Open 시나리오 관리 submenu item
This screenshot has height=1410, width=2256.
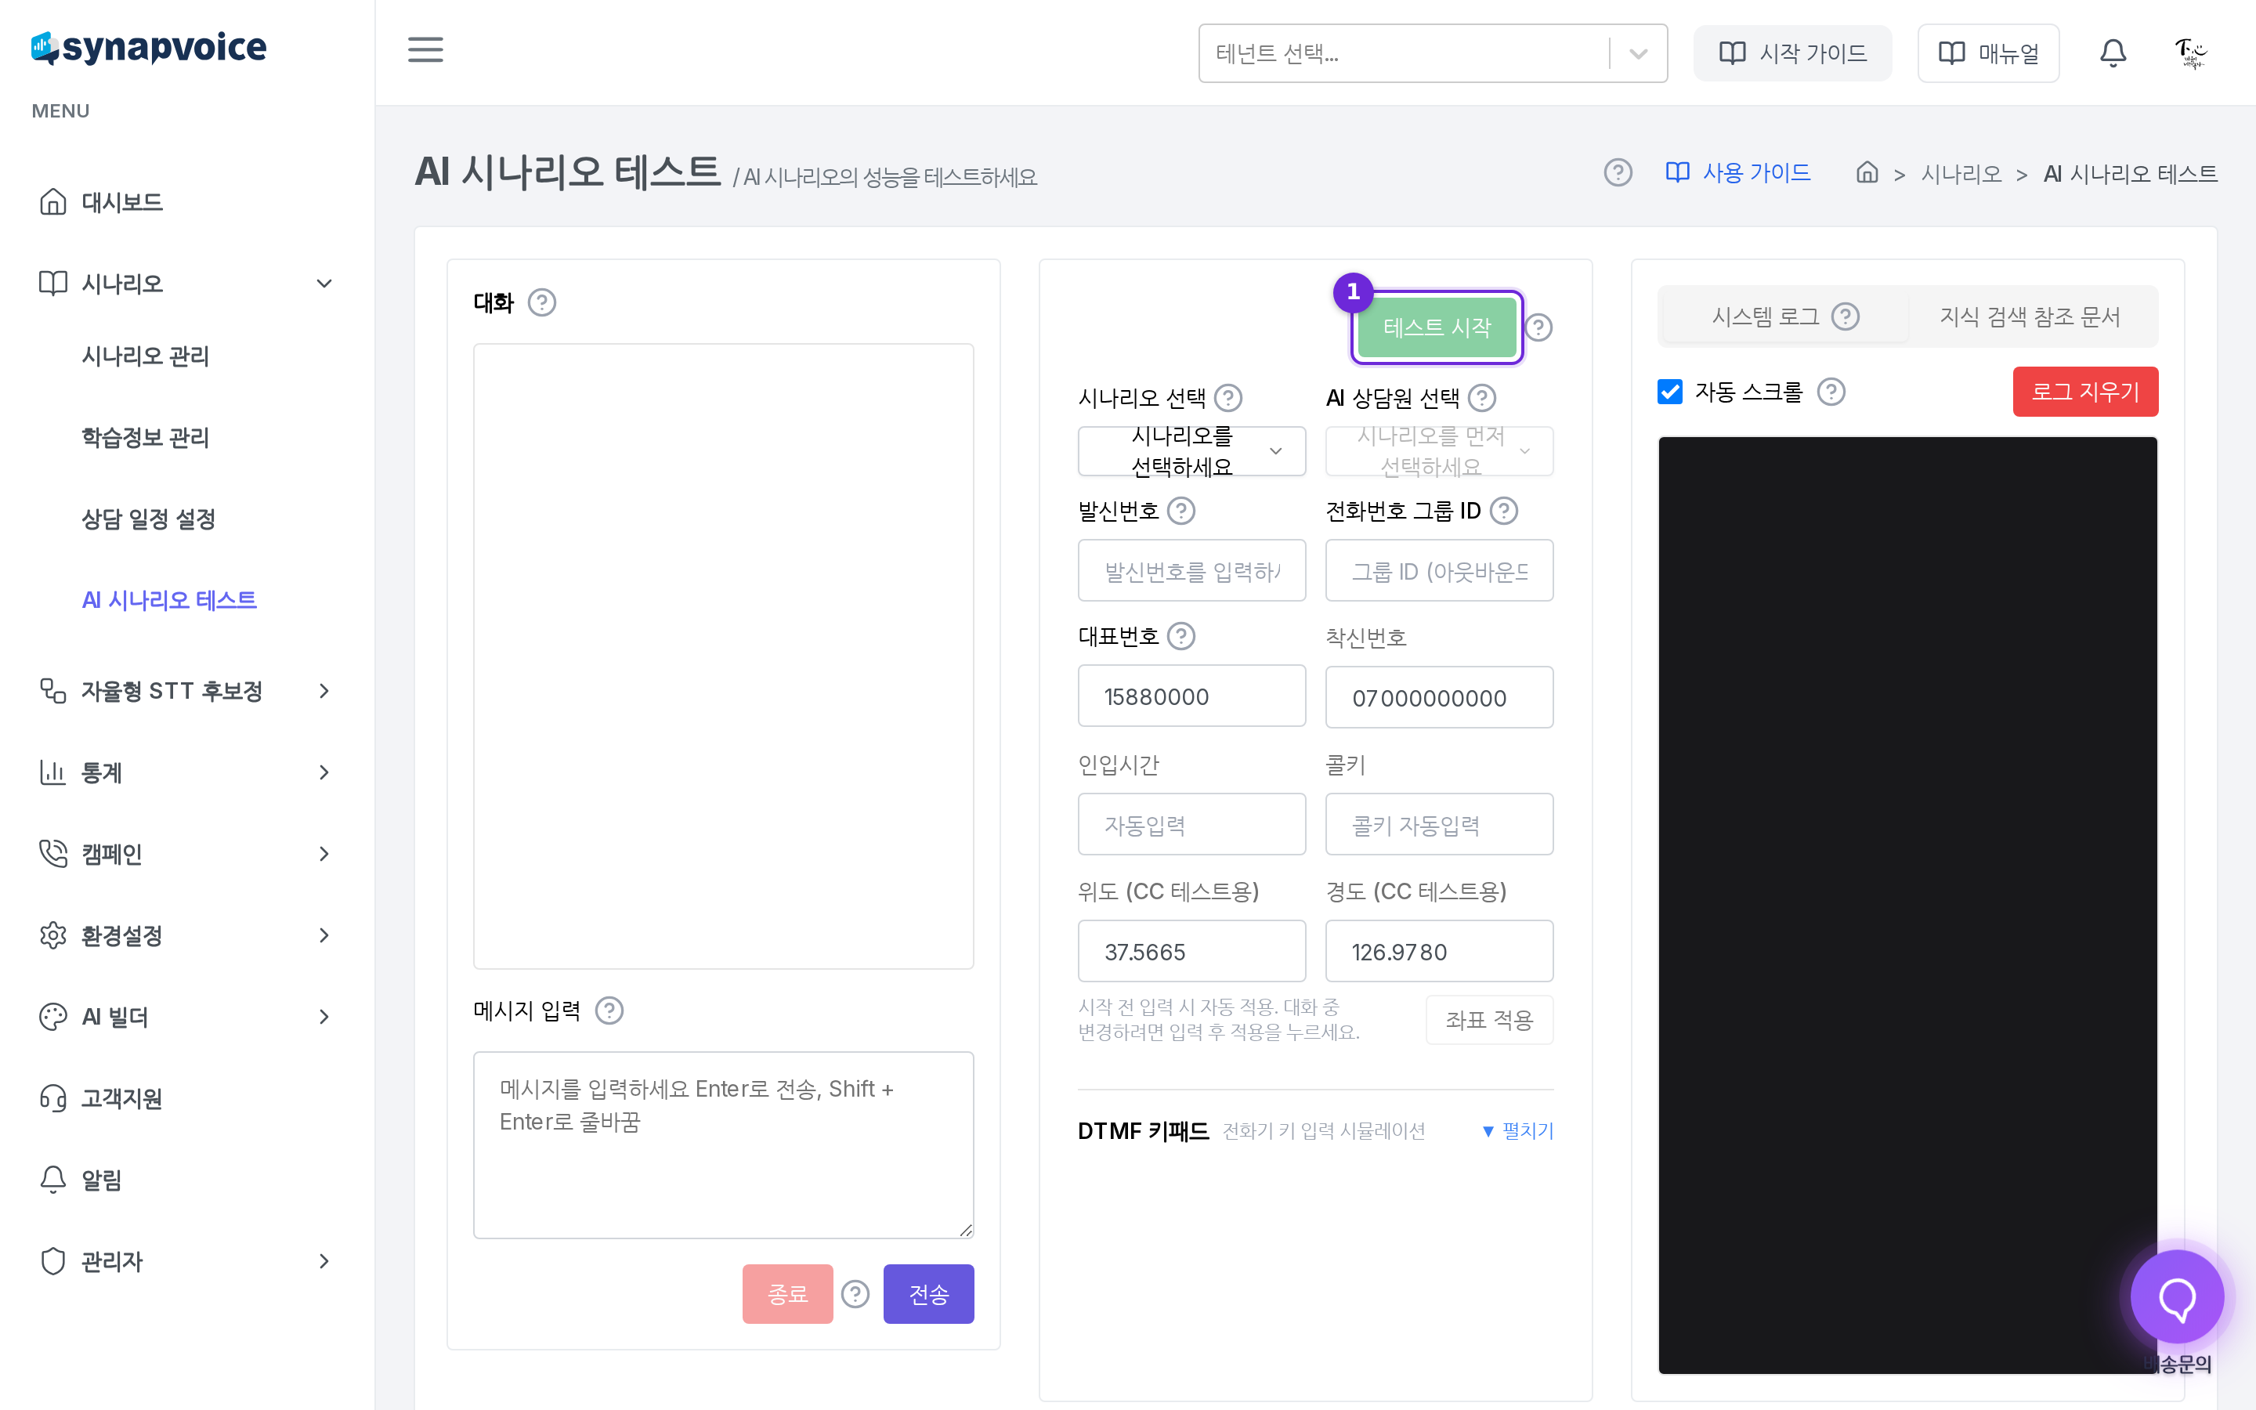pyautogui.click(x=146, y=356)
